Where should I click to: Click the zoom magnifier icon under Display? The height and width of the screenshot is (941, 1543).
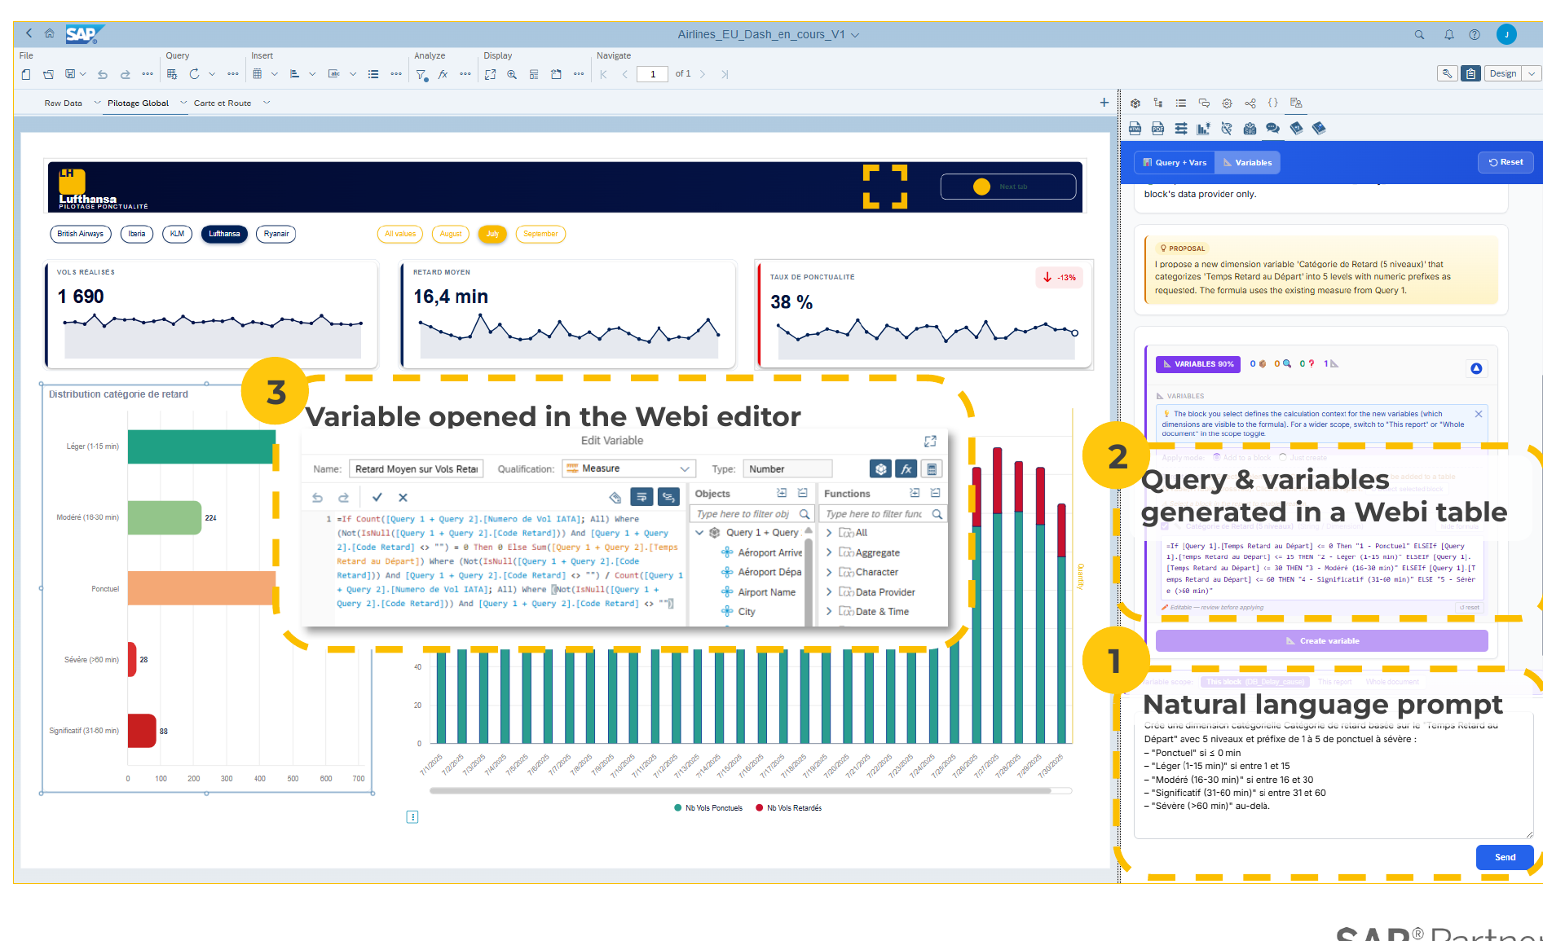(512, 74)
